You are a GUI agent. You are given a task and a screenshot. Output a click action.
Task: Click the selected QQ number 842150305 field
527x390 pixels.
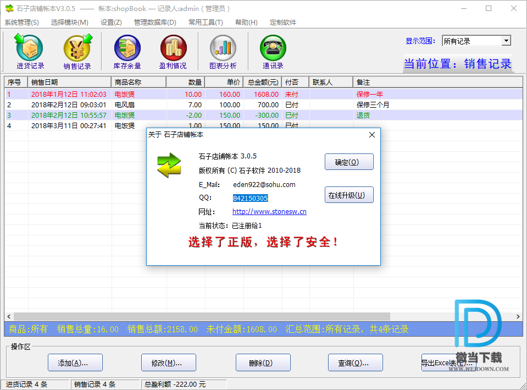(x=251, y=198)
